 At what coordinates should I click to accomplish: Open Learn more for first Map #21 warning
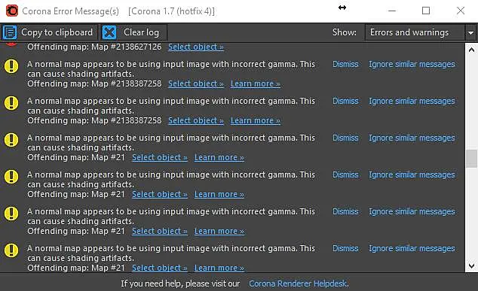219,157
